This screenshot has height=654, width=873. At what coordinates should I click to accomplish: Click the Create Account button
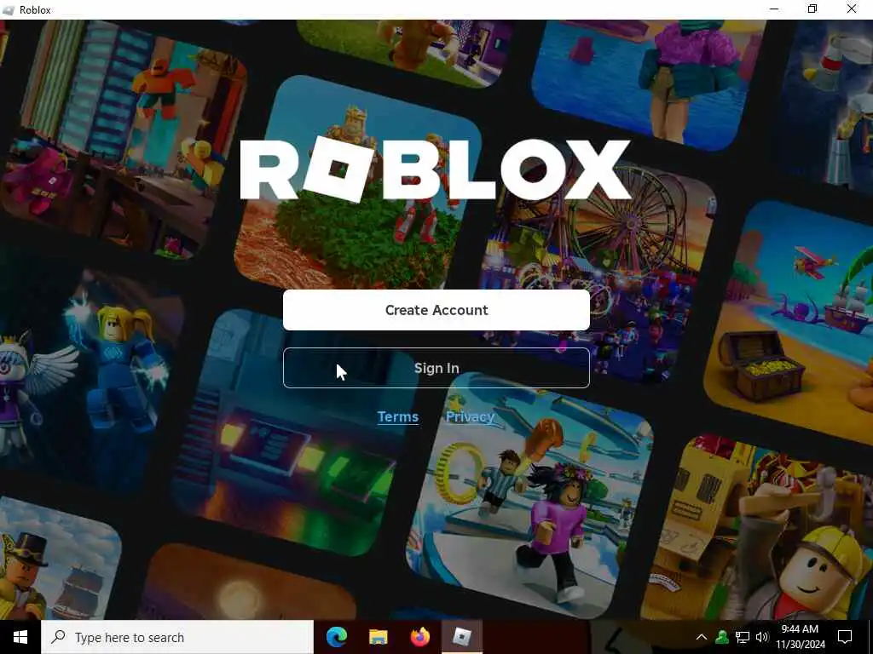pyautogui.click(x=436, y=310)
